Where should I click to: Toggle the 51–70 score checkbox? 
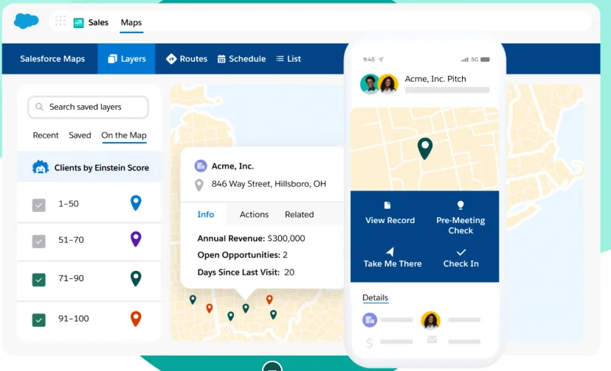(38, 241)
